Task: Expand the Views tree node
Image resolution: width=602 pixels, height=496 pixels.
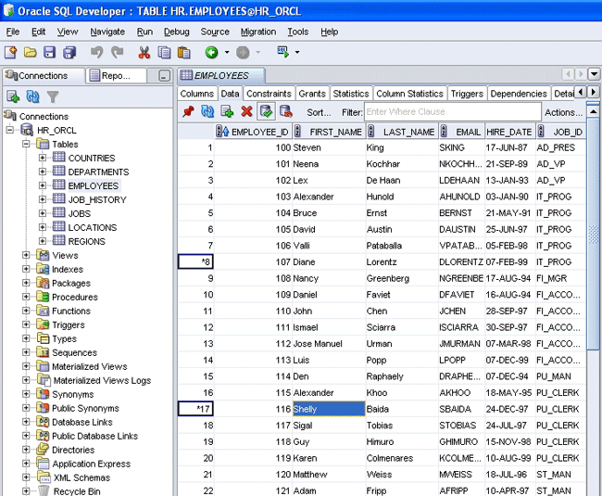Action: [27, 255]
